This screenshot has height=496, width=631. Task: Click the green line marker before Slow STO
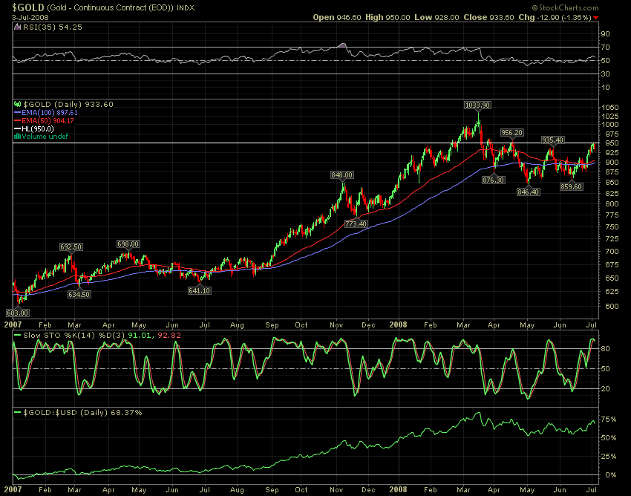[17, 335]
